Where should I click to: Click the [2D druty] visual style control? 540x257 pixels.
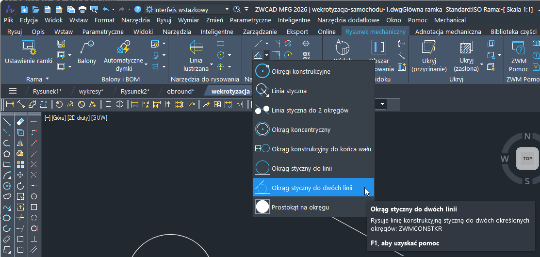[x=74, y=118]
